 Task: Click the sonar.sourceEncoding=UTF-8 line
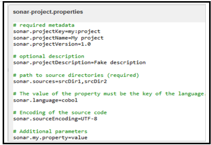pyautogui.click(x=55, y=119)
